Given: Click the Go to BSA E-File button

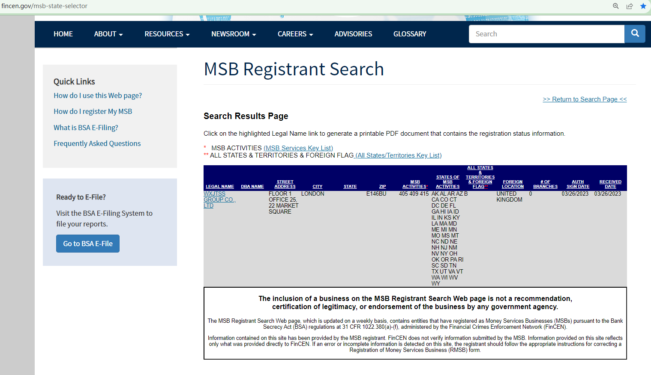Looking at the screenshot, I should tap(88, 244).
